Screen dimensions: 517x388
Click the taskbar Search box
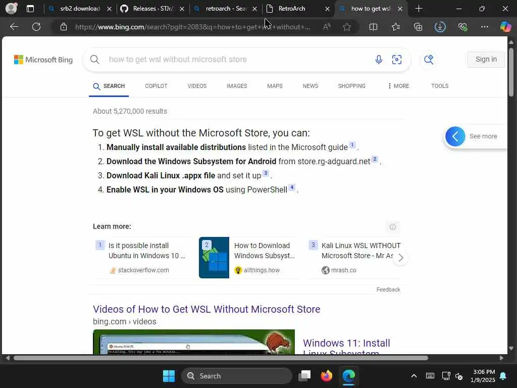click(237, 376)
